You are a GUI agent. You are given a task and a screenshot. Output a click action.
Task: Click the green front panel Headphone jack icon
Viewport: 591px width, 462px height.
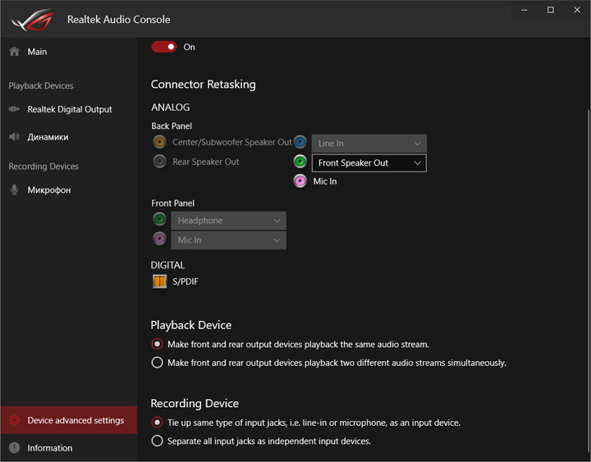pos(160,220)
